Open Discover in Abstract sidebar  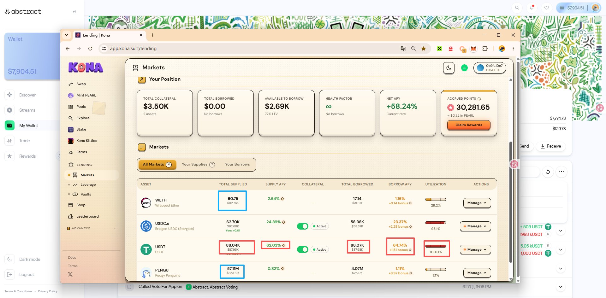(21, 95)
